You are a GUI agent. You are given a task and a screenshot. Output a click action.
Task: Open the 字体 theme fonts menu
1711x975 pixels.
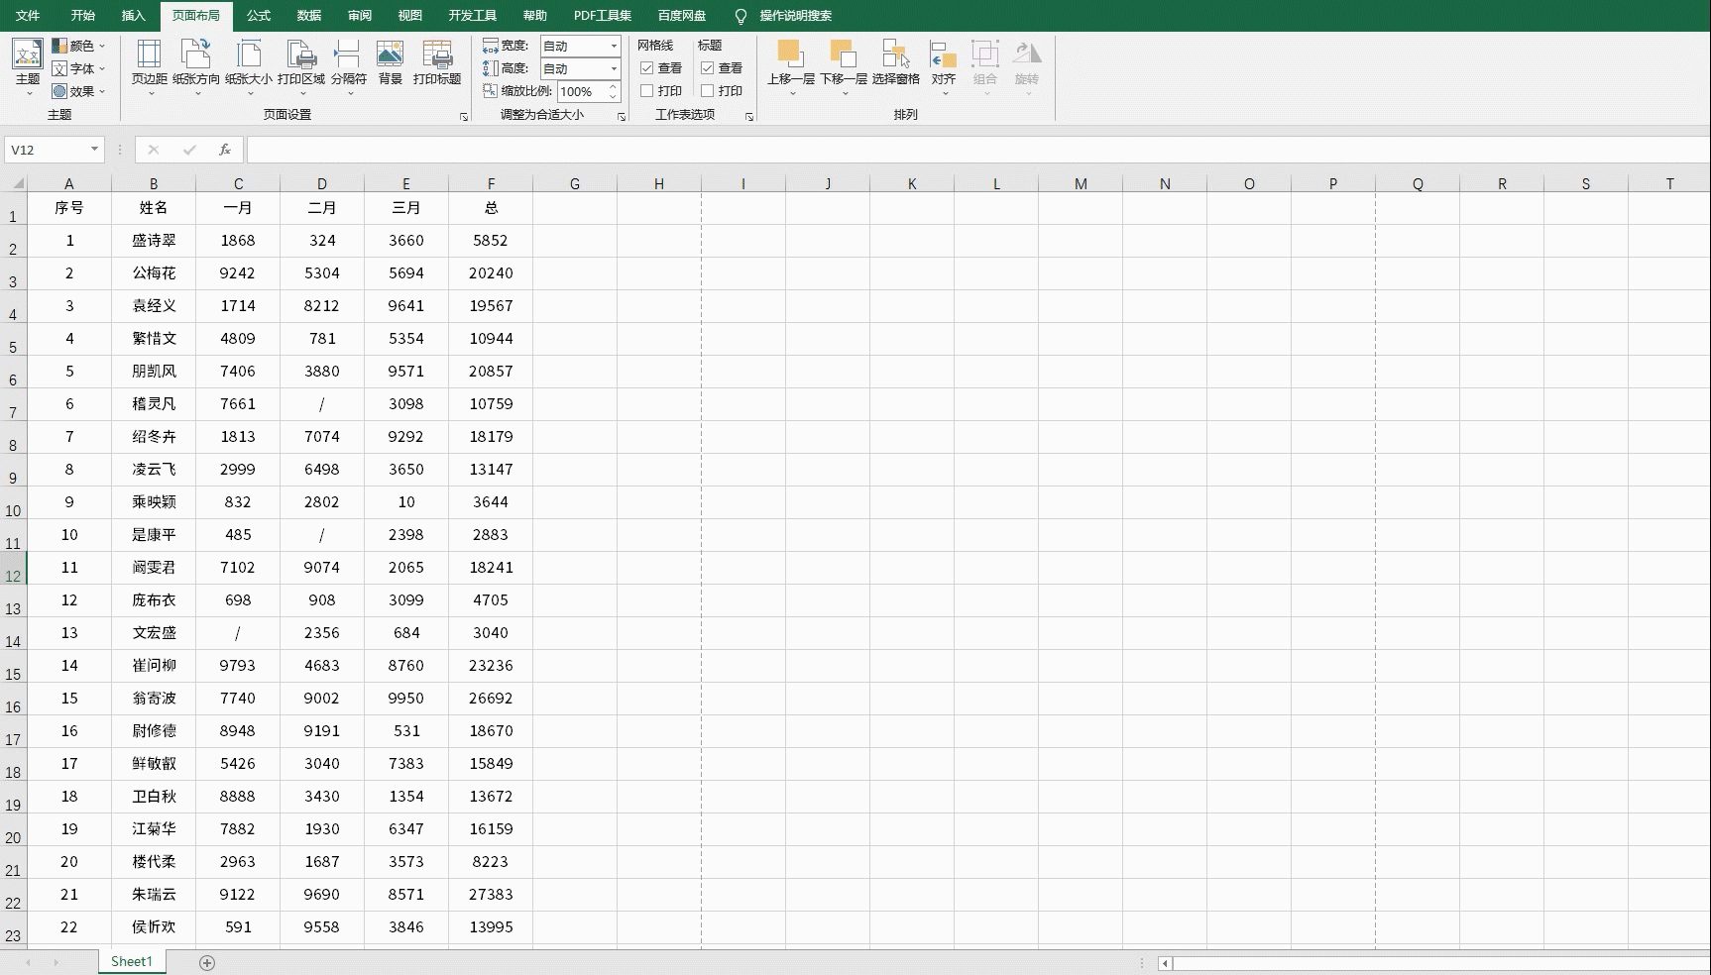click(79, 68)
